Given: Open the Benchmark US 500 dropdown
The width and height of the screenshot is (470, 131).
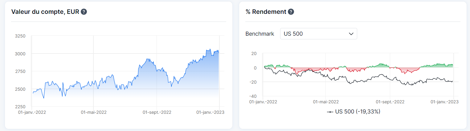Looking at the screenshot, I should point(318,34).
